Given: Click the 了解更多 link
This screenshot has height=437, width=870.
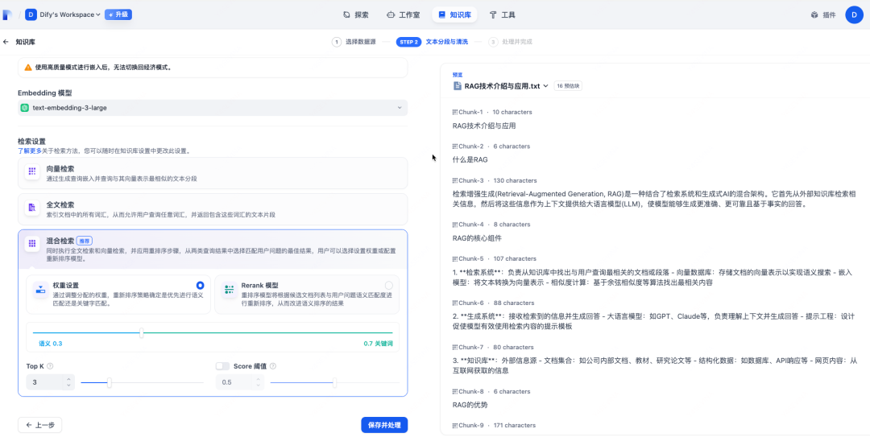Looking at the screenshot, I should click(x=30, y=150).
